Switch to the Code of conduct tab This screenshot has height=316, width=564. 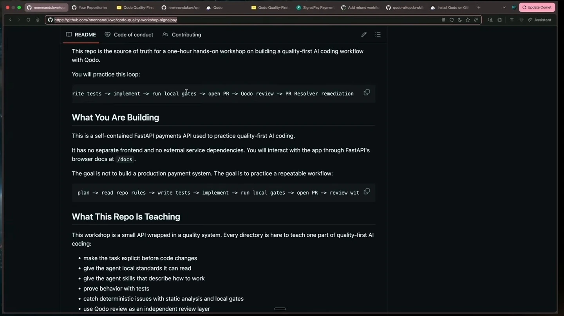coord(129,34)
